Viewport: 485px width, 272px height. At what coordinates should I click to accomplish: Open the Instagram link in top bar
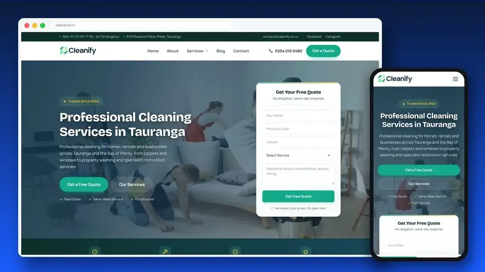333,36
